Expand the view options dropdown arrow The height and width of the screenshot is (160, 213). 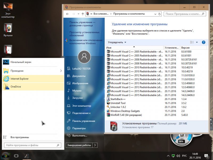coord(197,42)
